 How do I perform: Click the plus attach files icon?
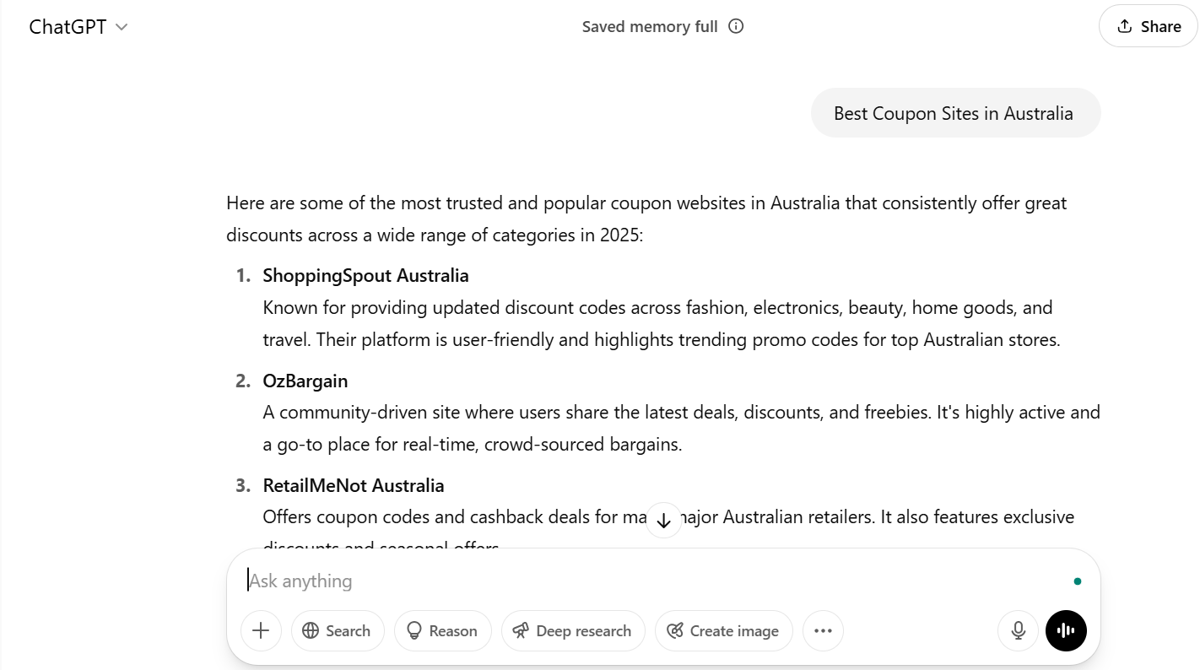tap(261, 630)
